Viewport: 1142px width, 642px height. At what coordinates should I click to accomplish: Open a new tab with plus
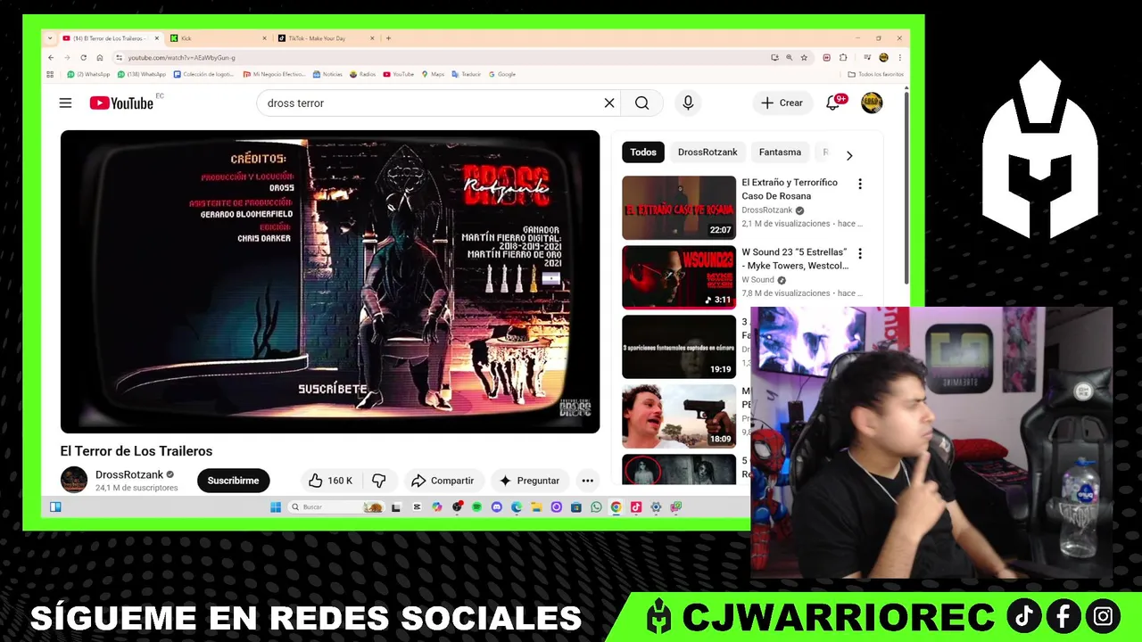[x=388, y=38]
